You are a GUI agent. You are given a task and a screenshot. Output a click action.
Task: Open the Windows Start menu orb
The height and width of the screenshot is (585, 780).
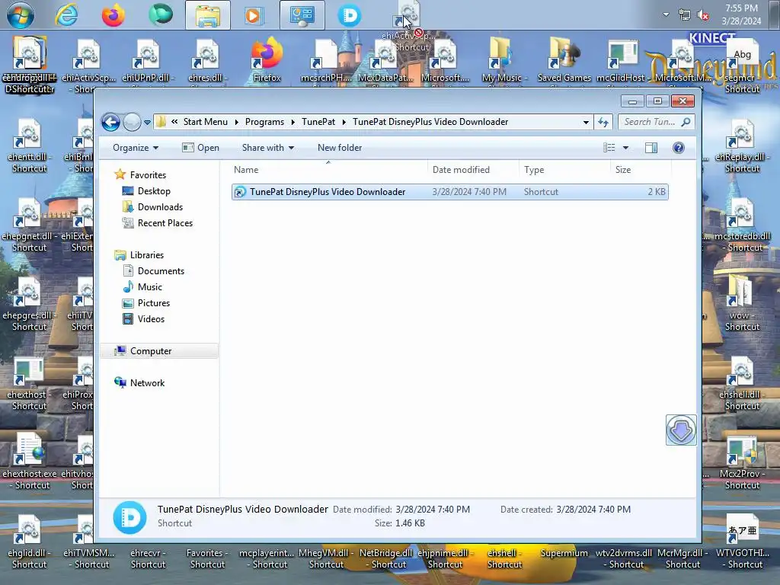21,15
